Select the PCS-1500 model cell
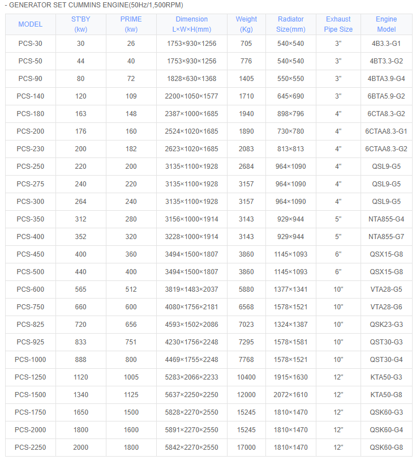Viewport: 416px width, 460px height. [x=31, y=395]
